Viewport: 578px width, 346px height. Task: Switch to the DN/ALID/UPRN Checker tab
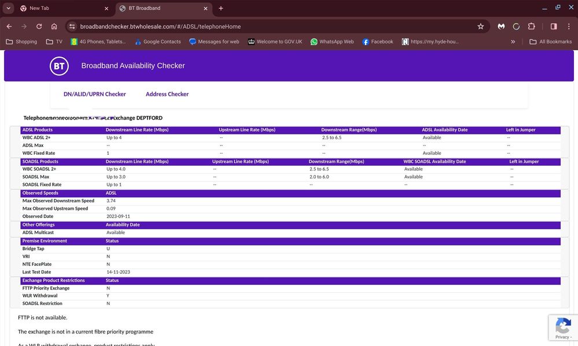[95, 94]
